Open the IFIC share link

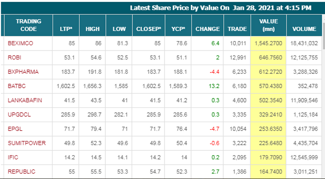[x=13, y=158]
